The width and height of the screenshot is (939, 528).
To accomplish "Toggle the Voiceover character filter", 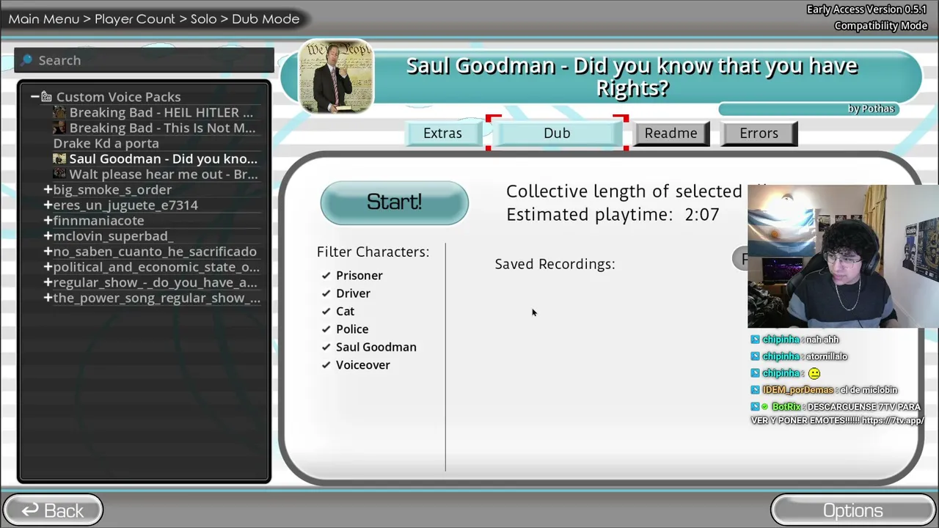I will pos(326,365).
